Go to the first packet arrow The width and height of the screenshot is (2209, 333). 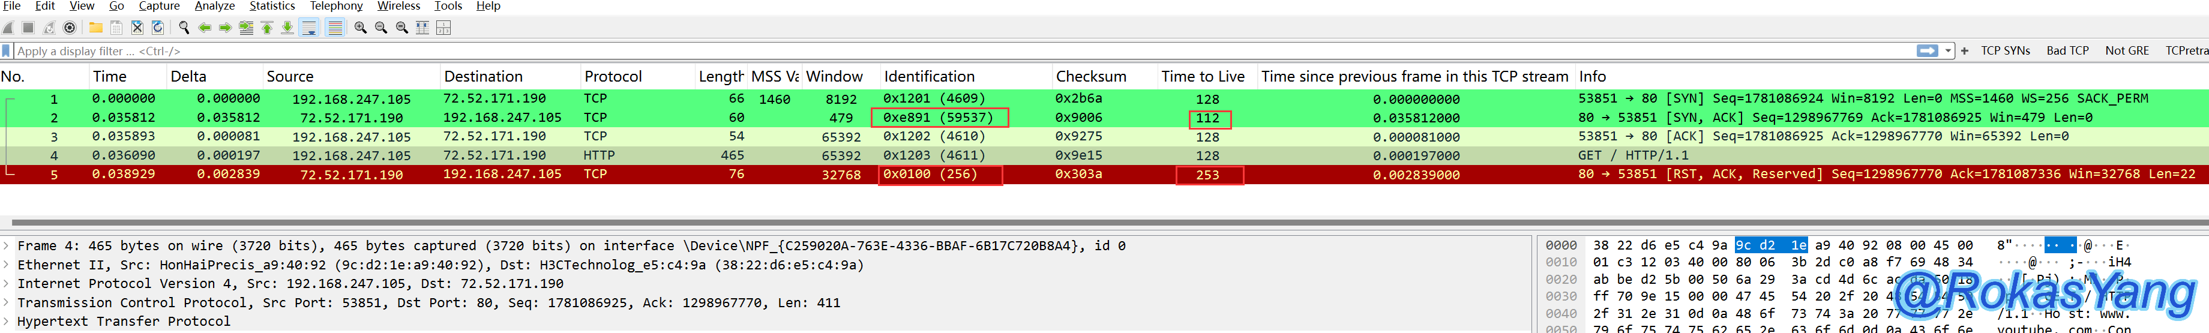266,28
